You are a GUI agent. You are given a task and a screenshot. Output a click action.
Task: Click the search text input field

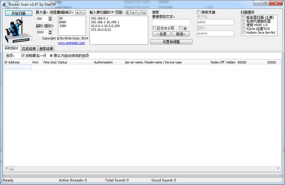pos(171,22)
